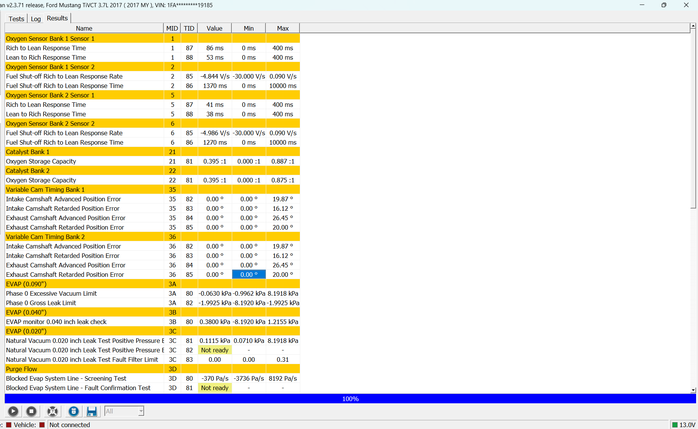698x429 pixels.
Task: Switch to the Tests tab
Action: coord(16,19)
